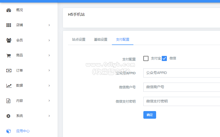Expand the 系统 menu chevron
This screenshot has width=220, height=137.
coord(49,116)
